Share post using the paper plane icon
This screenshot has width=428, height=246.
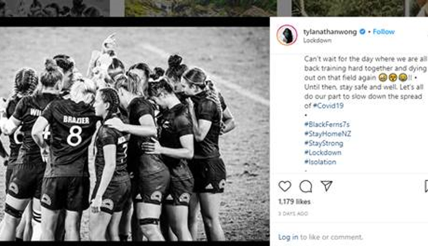click(x=326, y=186)
